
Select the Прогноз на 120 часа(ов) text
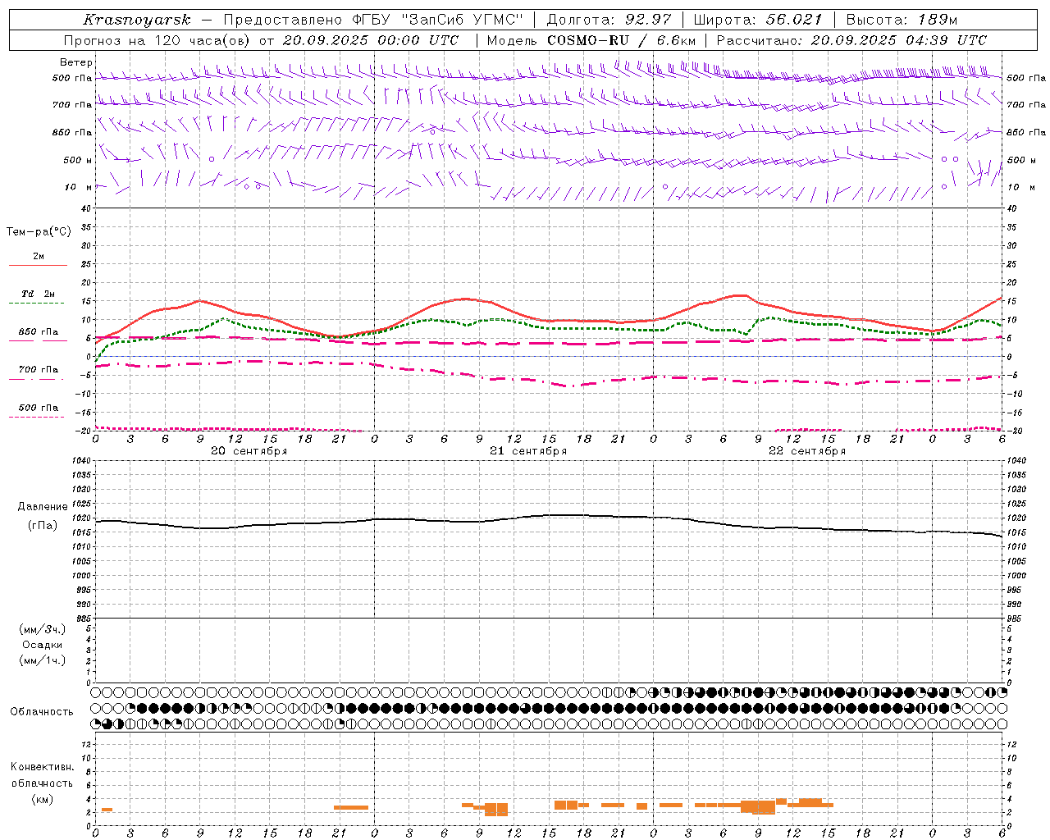pos(157,40)
